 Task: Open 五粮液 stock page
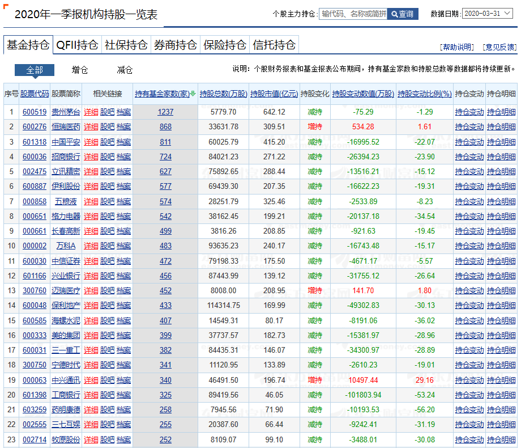click(x=66, y=202)
